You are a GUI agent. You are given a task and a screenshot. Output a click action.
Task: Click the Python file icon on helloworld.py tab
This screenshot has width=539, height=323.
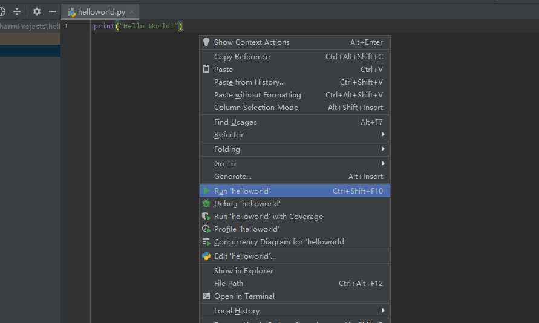tap(71, 12)
